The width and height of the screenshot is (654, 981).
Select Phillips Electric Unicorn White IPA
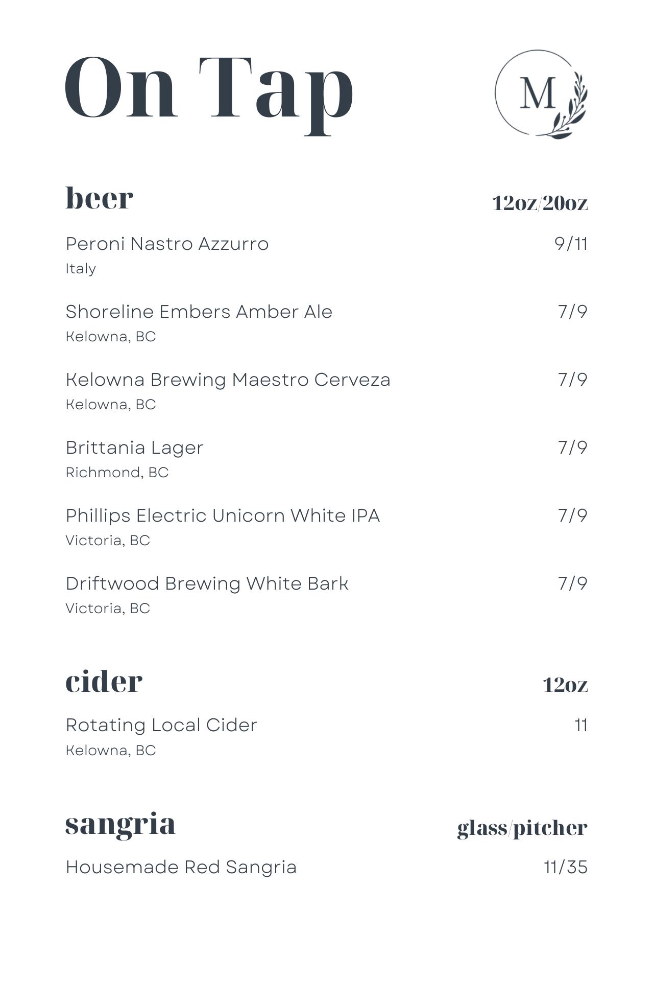coord(223,516)
